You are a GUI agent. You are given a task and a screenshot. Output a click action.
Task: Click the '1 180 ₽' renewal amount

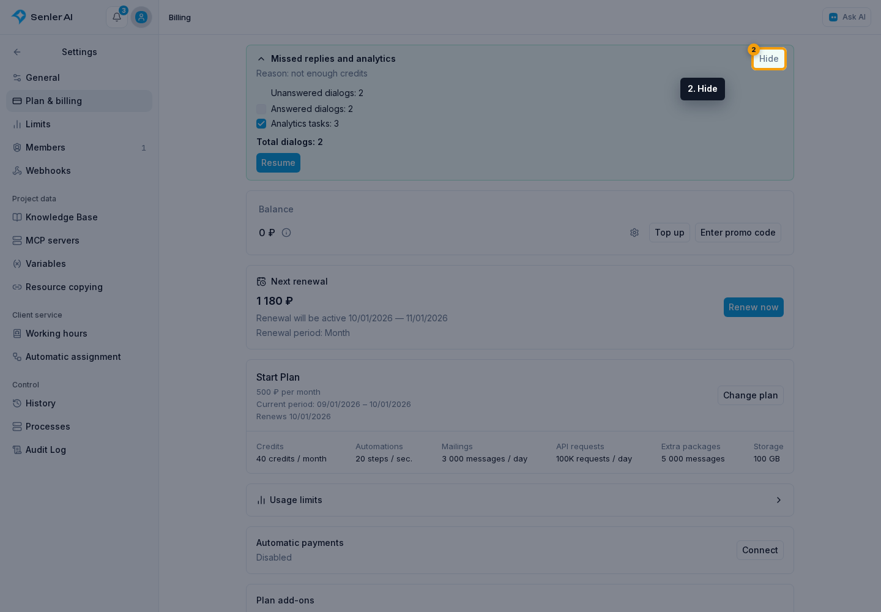click(x=275, y=301)
